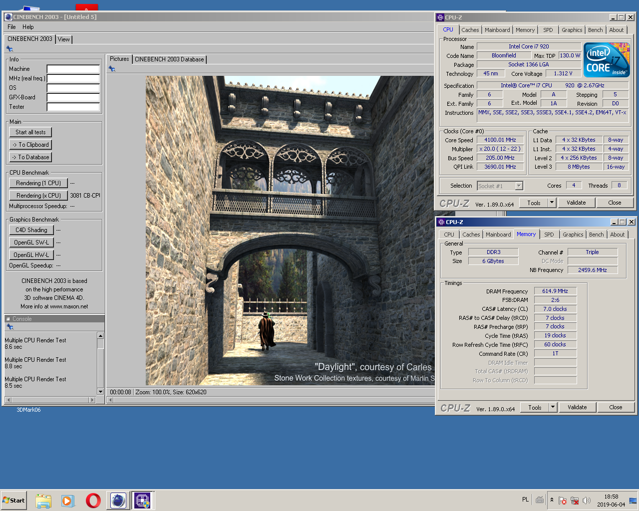Click the Tools button in the upper CPU-Z window
Image resolution: width=639 pixels, height=511 pixels.
click(x=534, y=203)
